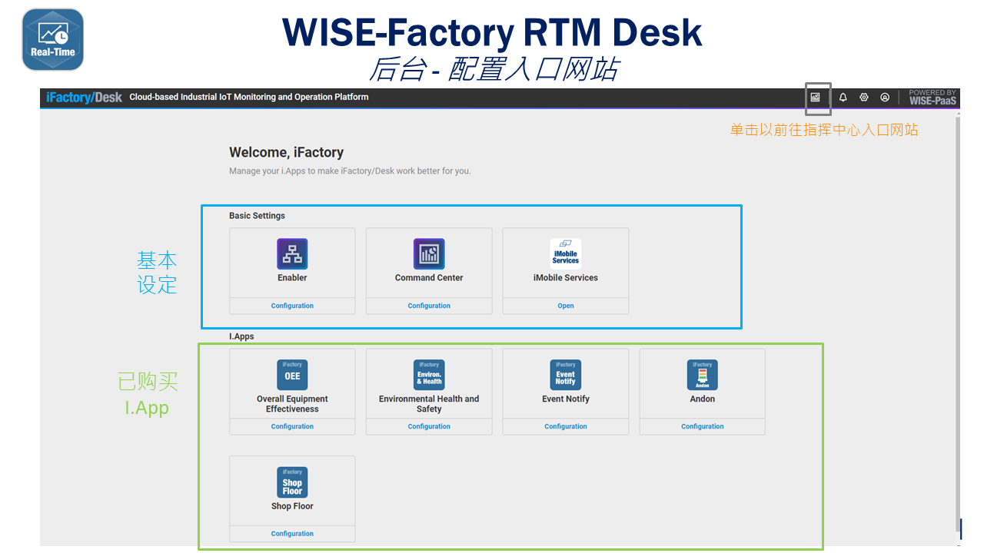Click the Overall Equipment Effectiveness title
Image resolution: width=984 pixels, height=553 pixels.
tap(292, 404)
